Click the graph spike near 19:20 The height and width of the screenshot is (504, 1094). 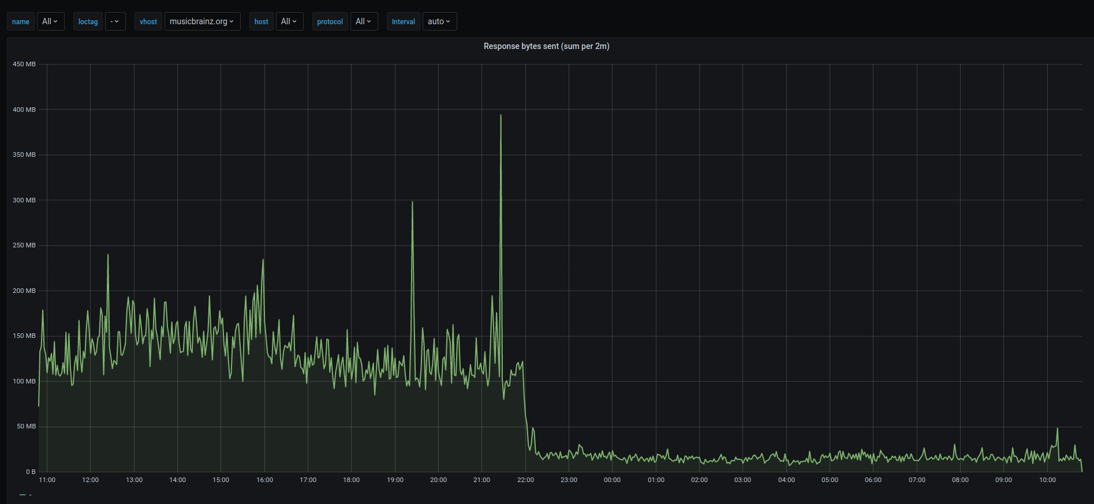(412, 202)
